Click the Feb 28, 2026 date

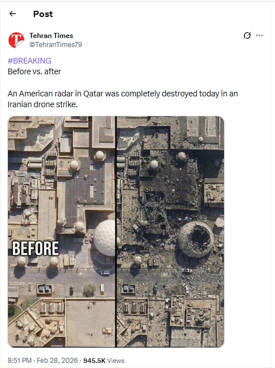tap(57, 360)
